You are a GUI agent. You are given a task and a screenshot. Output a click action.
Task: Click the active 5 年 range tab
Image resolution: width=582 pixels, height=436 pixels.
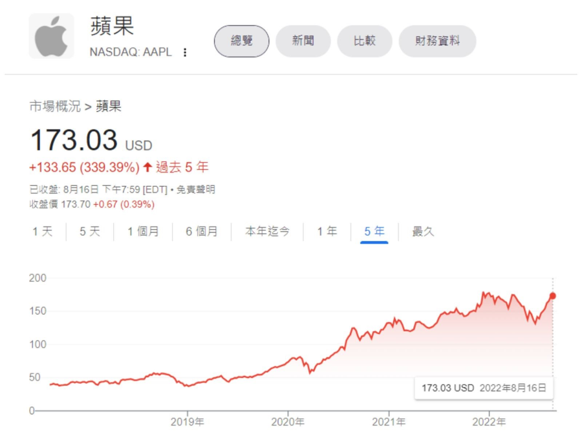click(374, 231)
